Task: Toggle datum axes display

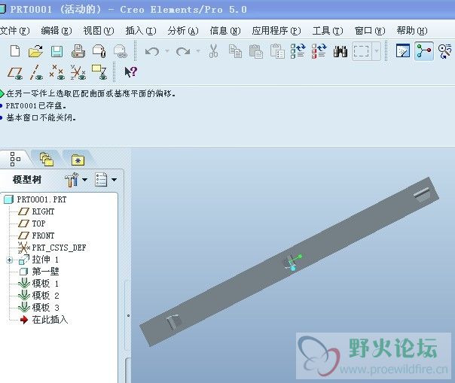Action: click(x=36, y=72)
